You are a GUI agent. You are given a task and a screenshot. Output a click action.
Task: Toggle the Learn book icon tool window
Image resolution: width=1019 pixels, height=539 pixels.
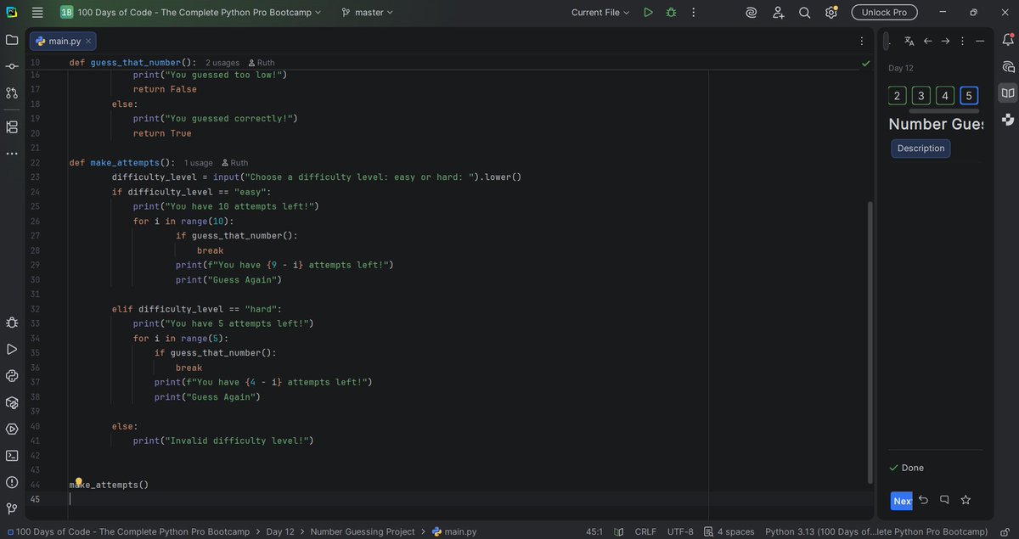(x=1008, y=93)
